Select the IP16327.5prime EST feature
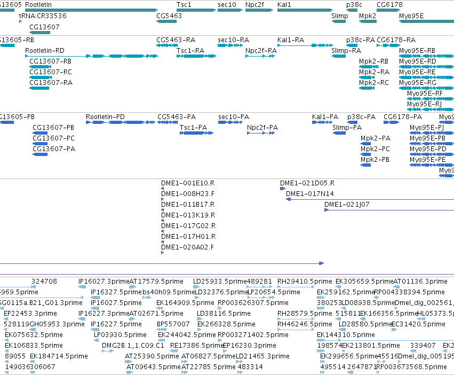The height and width of the screenshot is (375, 454). click(x=95, y=298)
